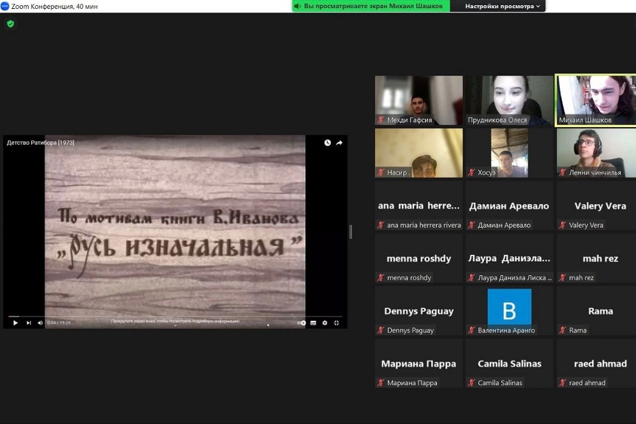The height and width of the screenshot is (424, 636).
Task: Select Михаил Шашков's video tile
Action: tap(595, 100)
